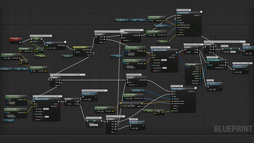Viewport: 254px width, 143px height.
Task: Open Drone State dropdown on SET node near bottom Sequence
Action: 94,125
